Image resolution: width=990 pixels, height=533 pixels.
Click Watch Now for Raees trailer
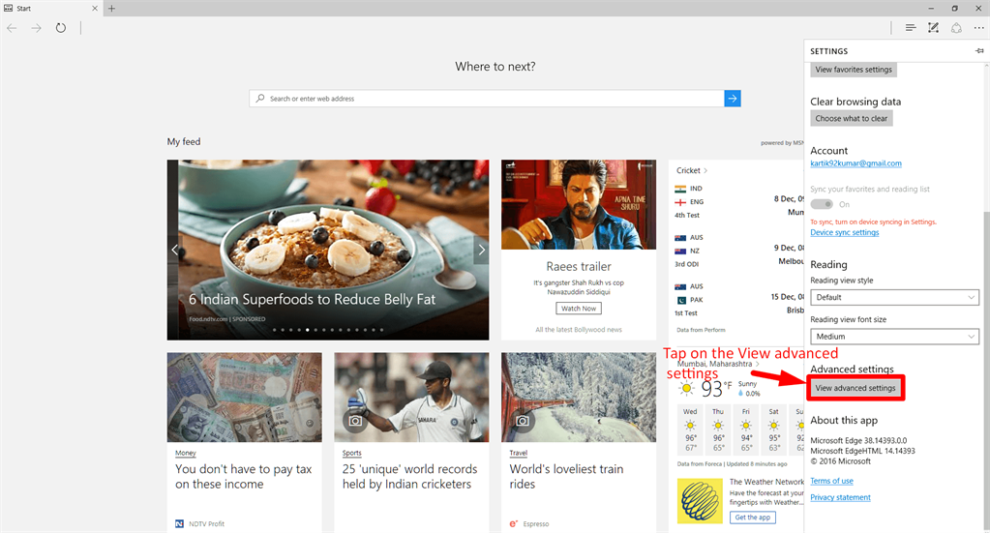coord(579,309)
